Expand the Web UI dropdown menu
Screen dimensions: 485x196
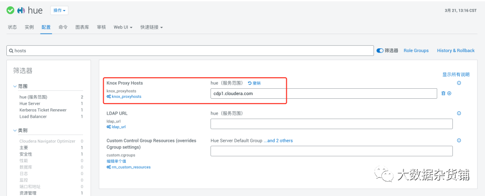click(123, 27)
